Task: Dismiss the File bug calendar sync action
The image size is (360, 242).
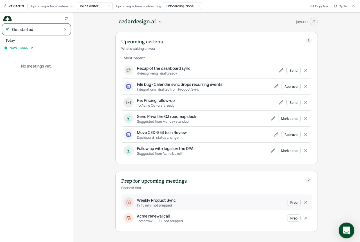Action: 306,86
